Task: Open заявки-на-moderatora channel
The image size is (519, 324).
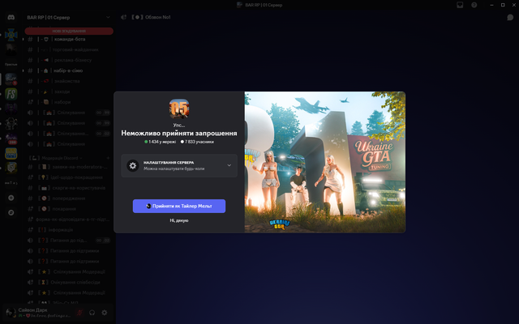Action: point(68,167)
